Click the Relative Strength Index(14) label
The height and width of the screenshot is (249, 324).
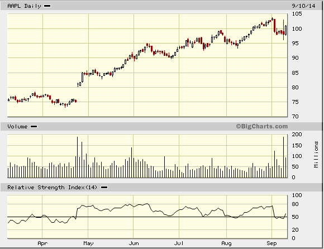click(52, 188)
